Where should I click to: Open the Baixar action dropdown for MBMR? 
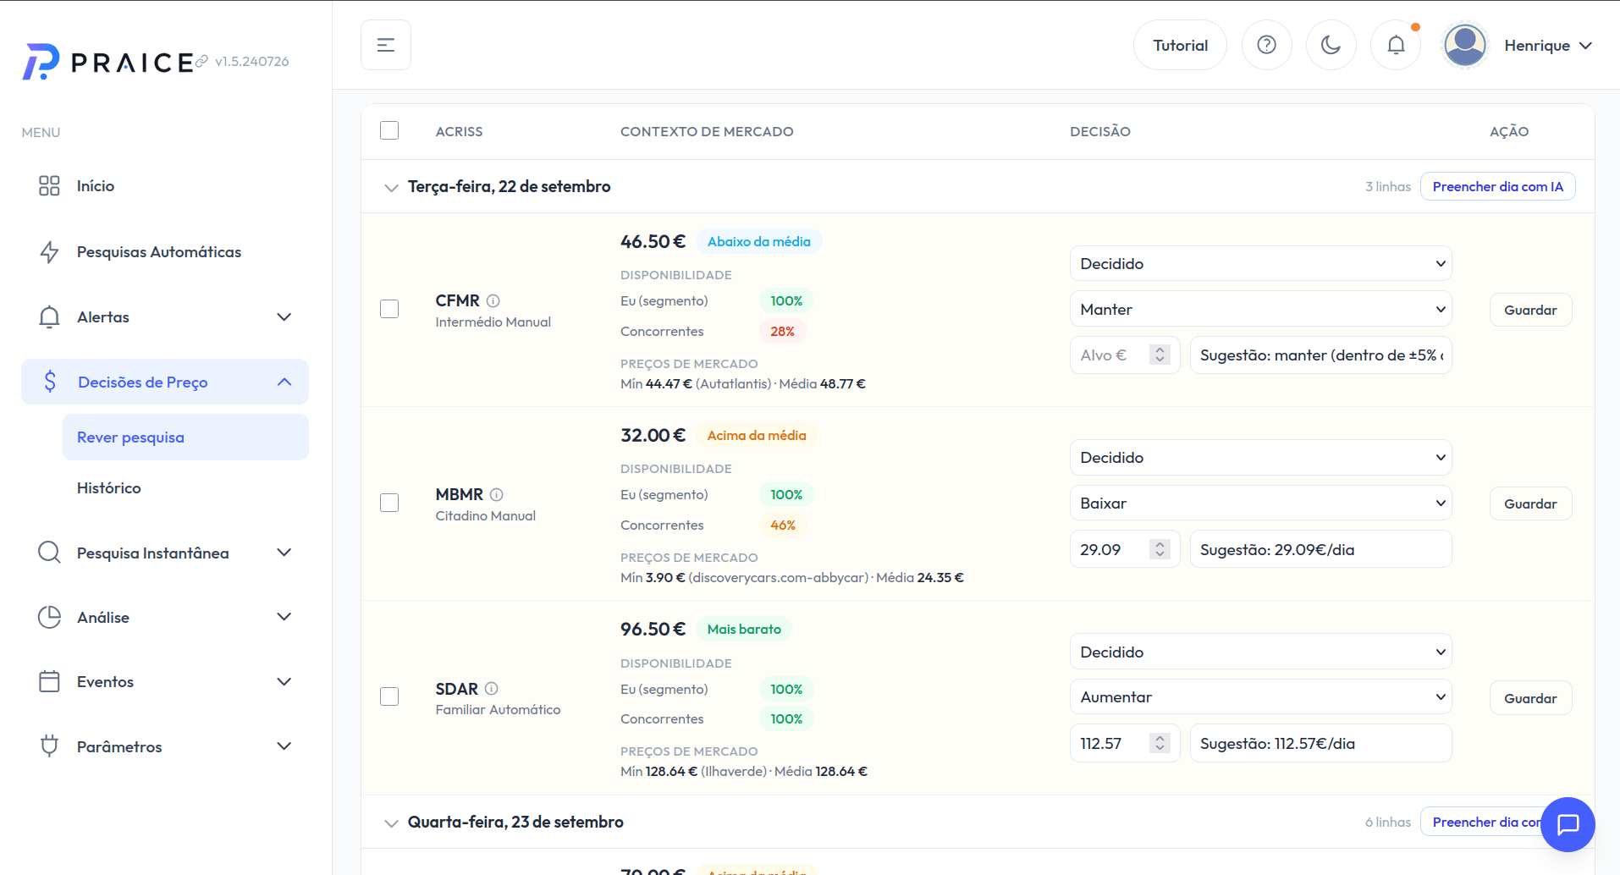(x=1260, y=504)
